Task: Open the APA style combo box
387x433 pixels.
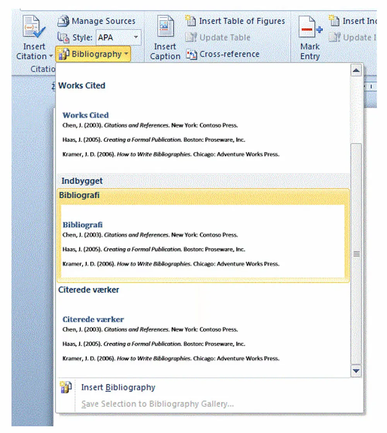Action: [118, 37]
